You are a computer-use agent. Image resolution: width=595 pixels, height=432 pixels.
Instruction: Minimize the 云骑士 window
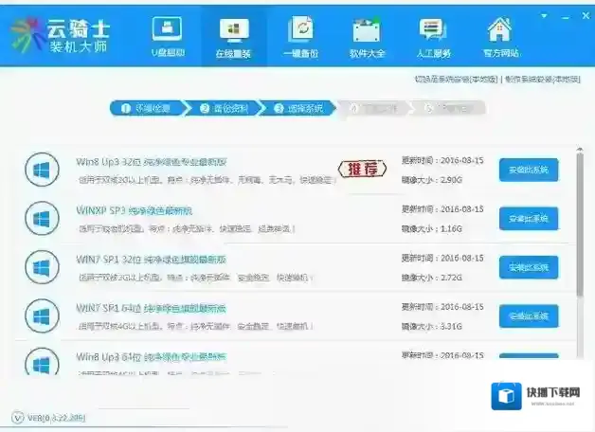pyautogui.click(x=566, y=17)
